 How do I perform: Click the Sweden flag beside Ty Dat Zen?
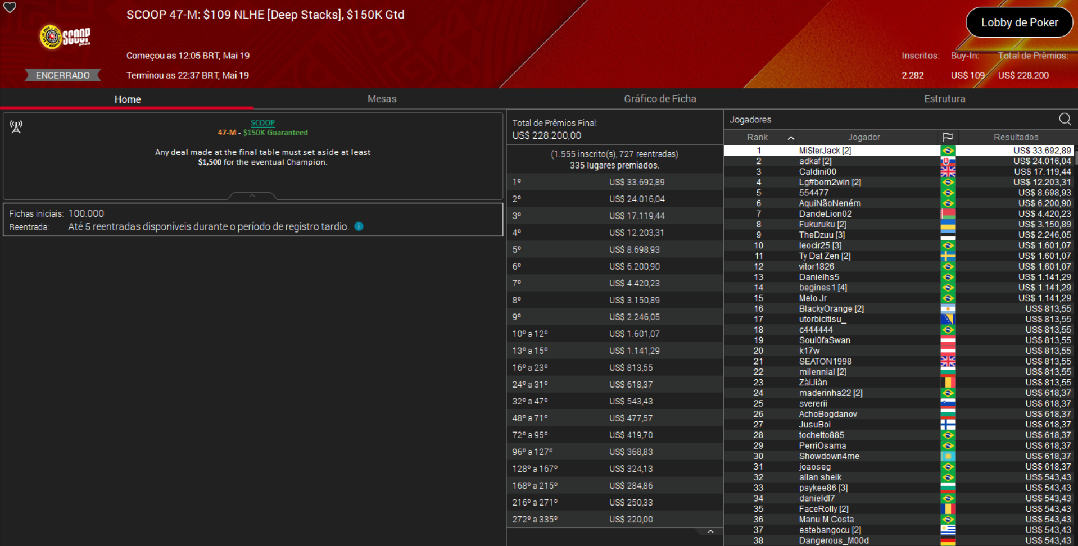click(x=948, y=256)
